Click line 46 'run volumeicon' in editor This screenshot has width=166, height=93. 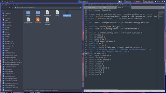[x=98, y=53]
